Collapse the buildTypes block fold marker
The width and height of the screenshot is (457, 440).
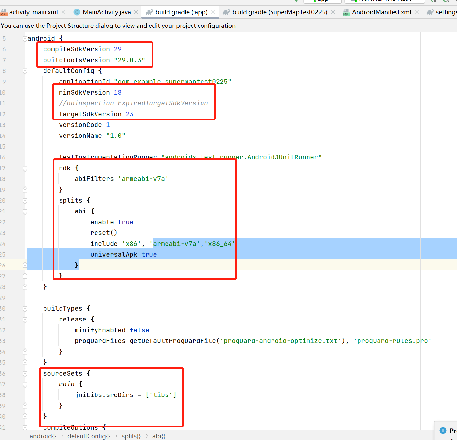point(25,308)
